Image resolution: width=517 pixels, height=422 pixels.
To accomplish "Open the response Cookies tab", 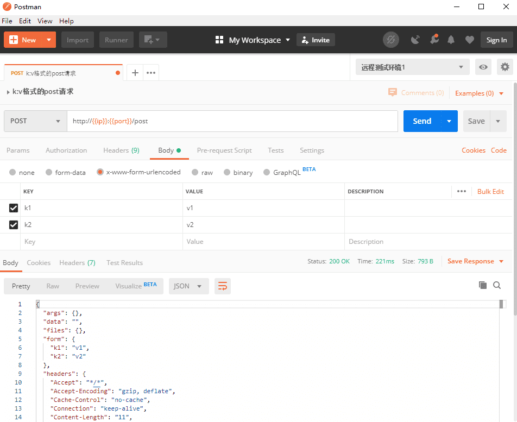I will click(39, 263).
